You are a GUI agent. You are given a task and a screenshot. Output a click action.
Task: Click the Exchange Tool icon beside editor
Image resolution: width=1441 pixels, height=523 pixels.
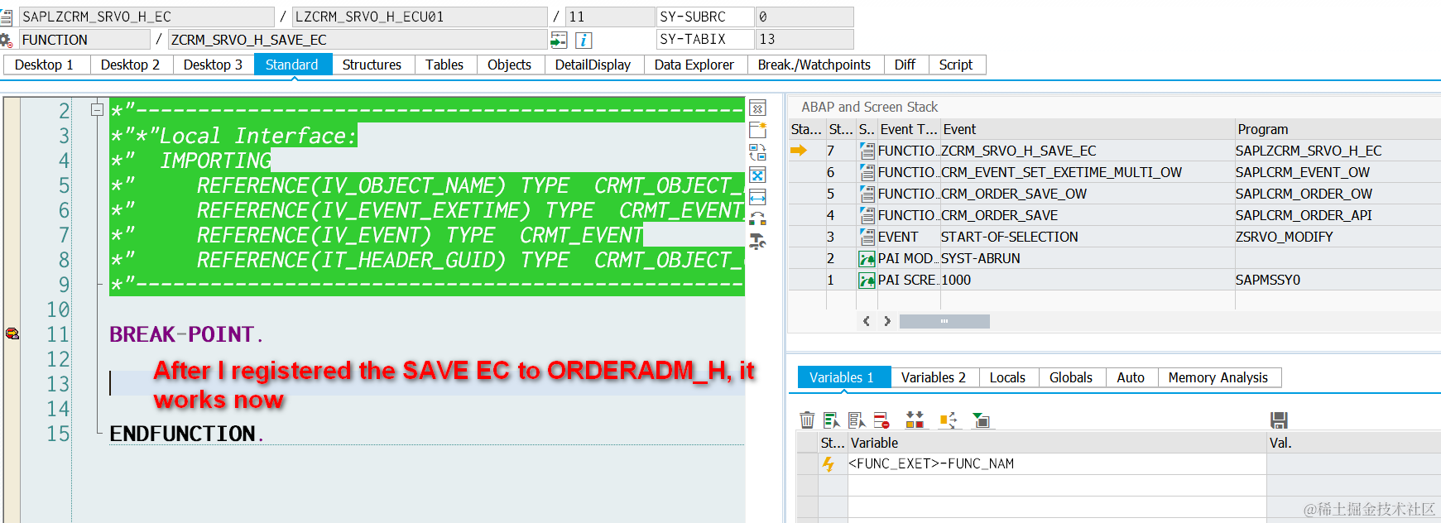(x=757, y=218)
